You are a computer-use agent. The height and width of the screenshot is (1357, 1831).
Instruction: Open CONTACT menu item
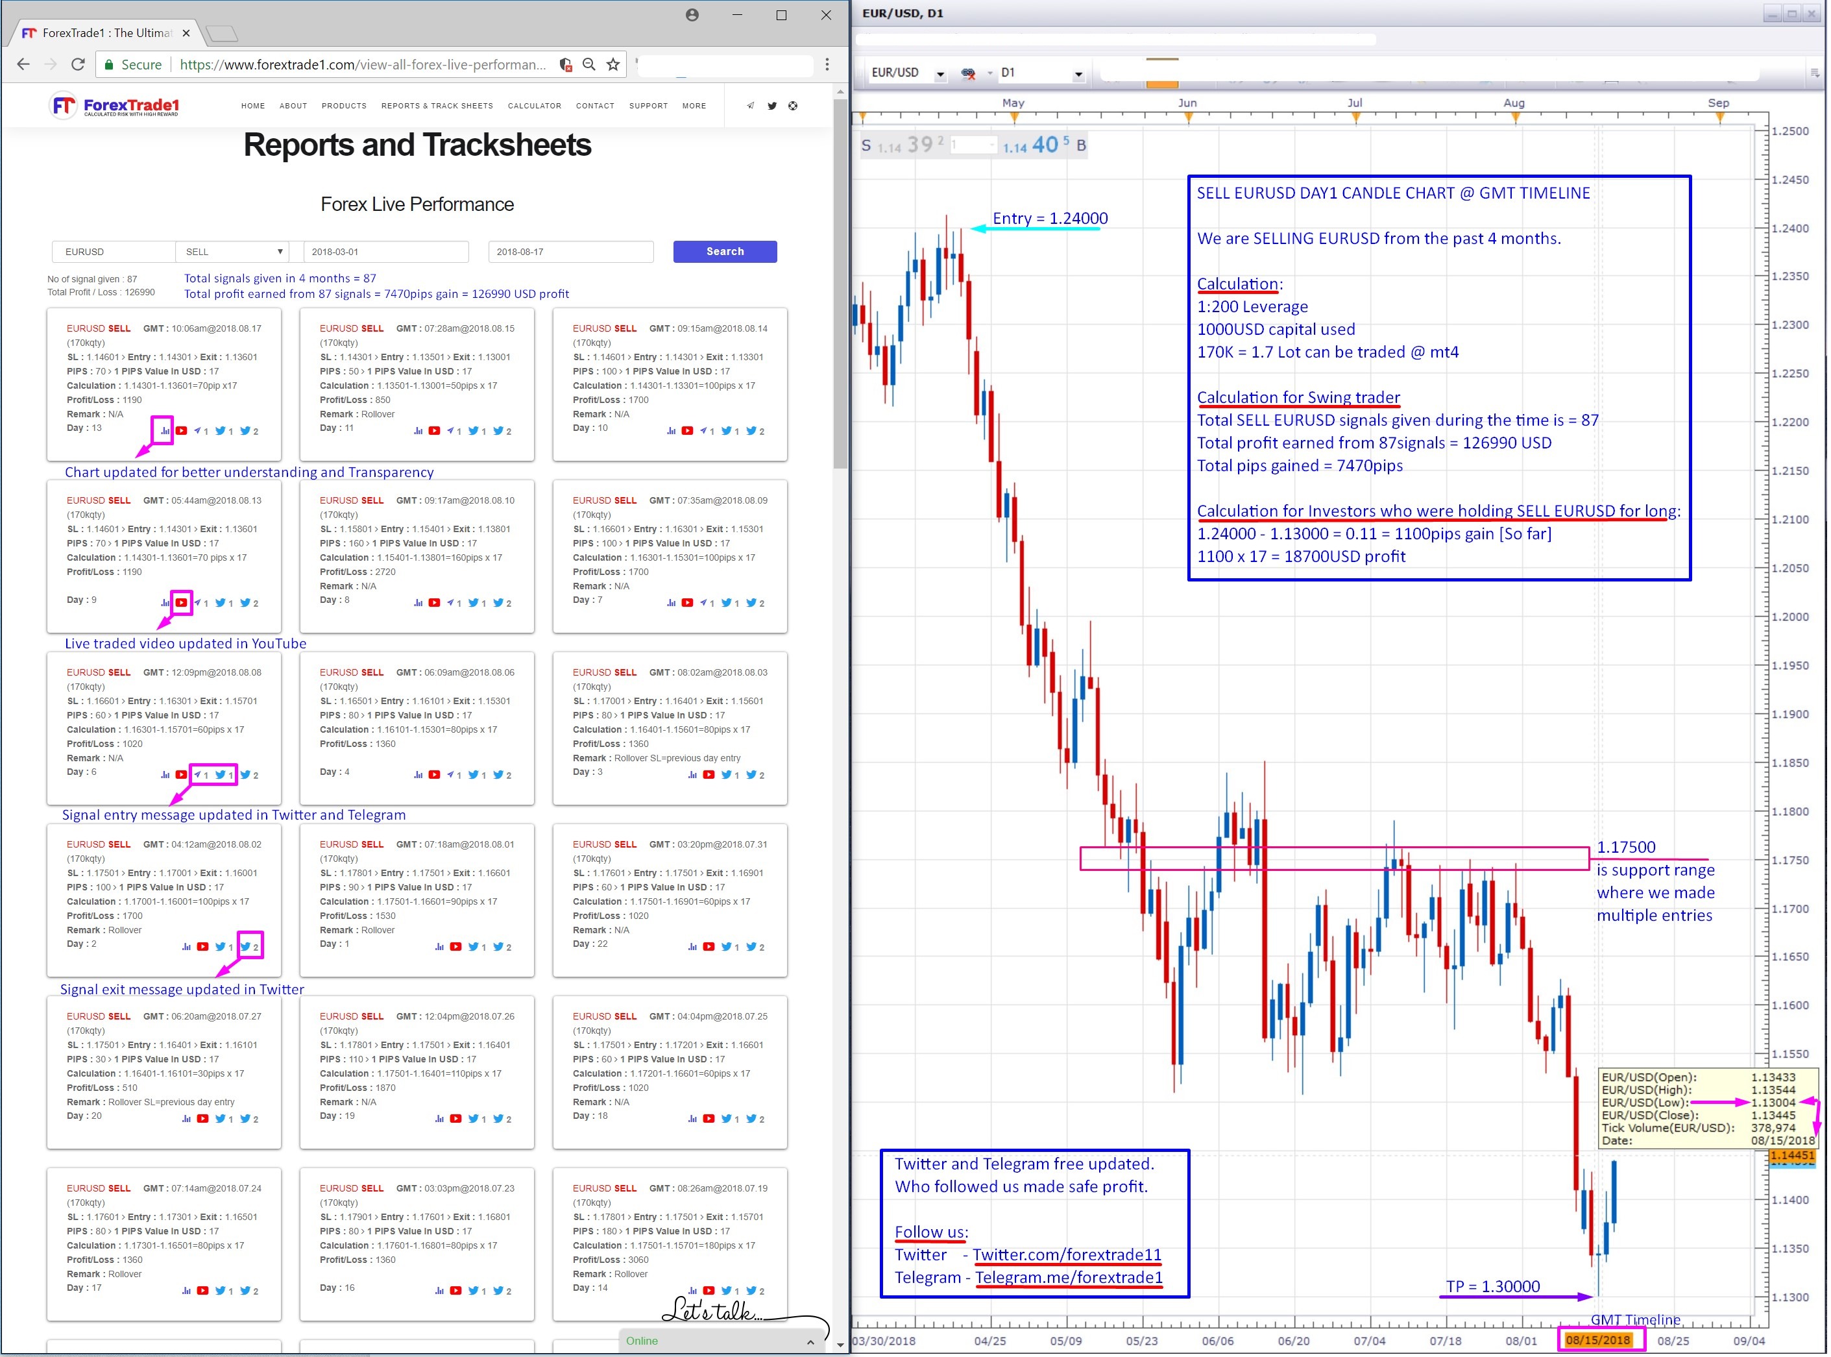(596, 106)
